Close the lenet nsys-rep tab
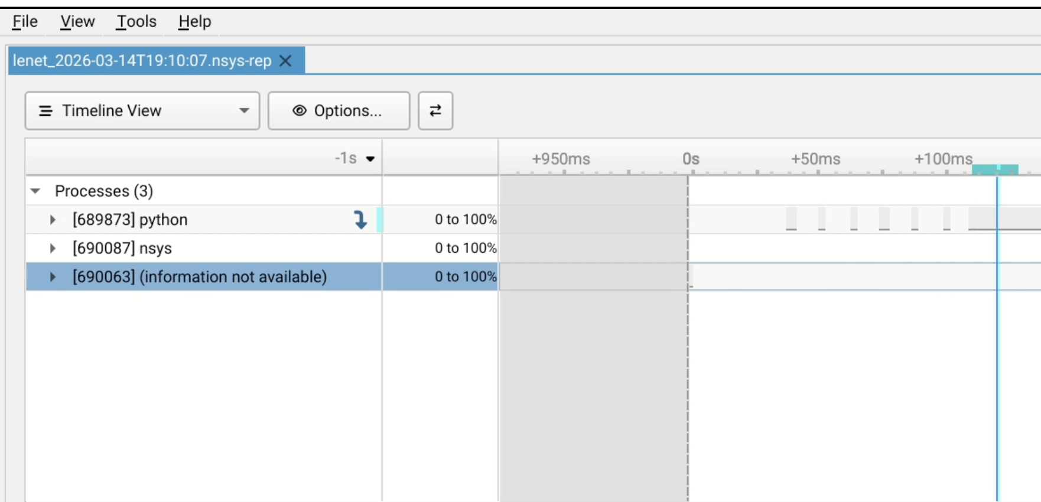 [x=285, y=61]
